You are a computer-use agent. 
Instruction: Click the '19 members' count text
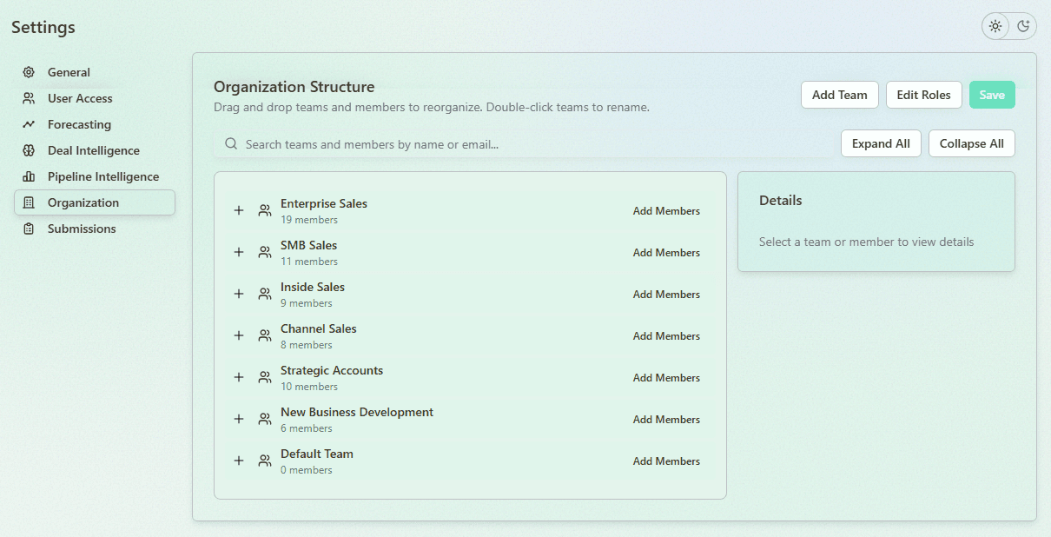309,220
